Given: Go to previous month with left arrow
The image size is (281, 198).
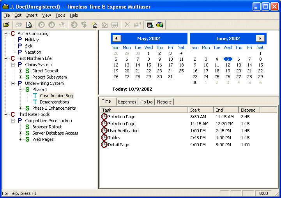Looking at the screenshot, I should (117, 38).
